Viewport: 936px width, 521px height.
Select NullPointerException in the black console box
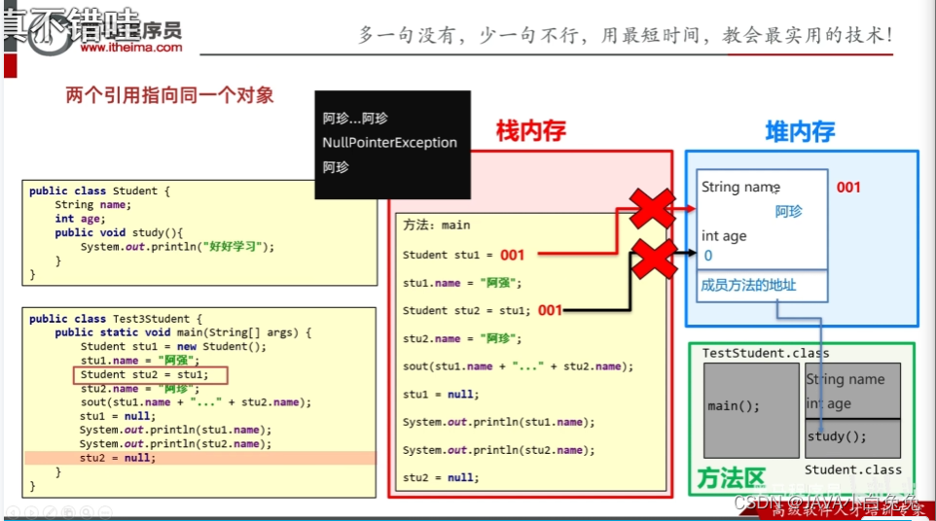pos(389,143)
